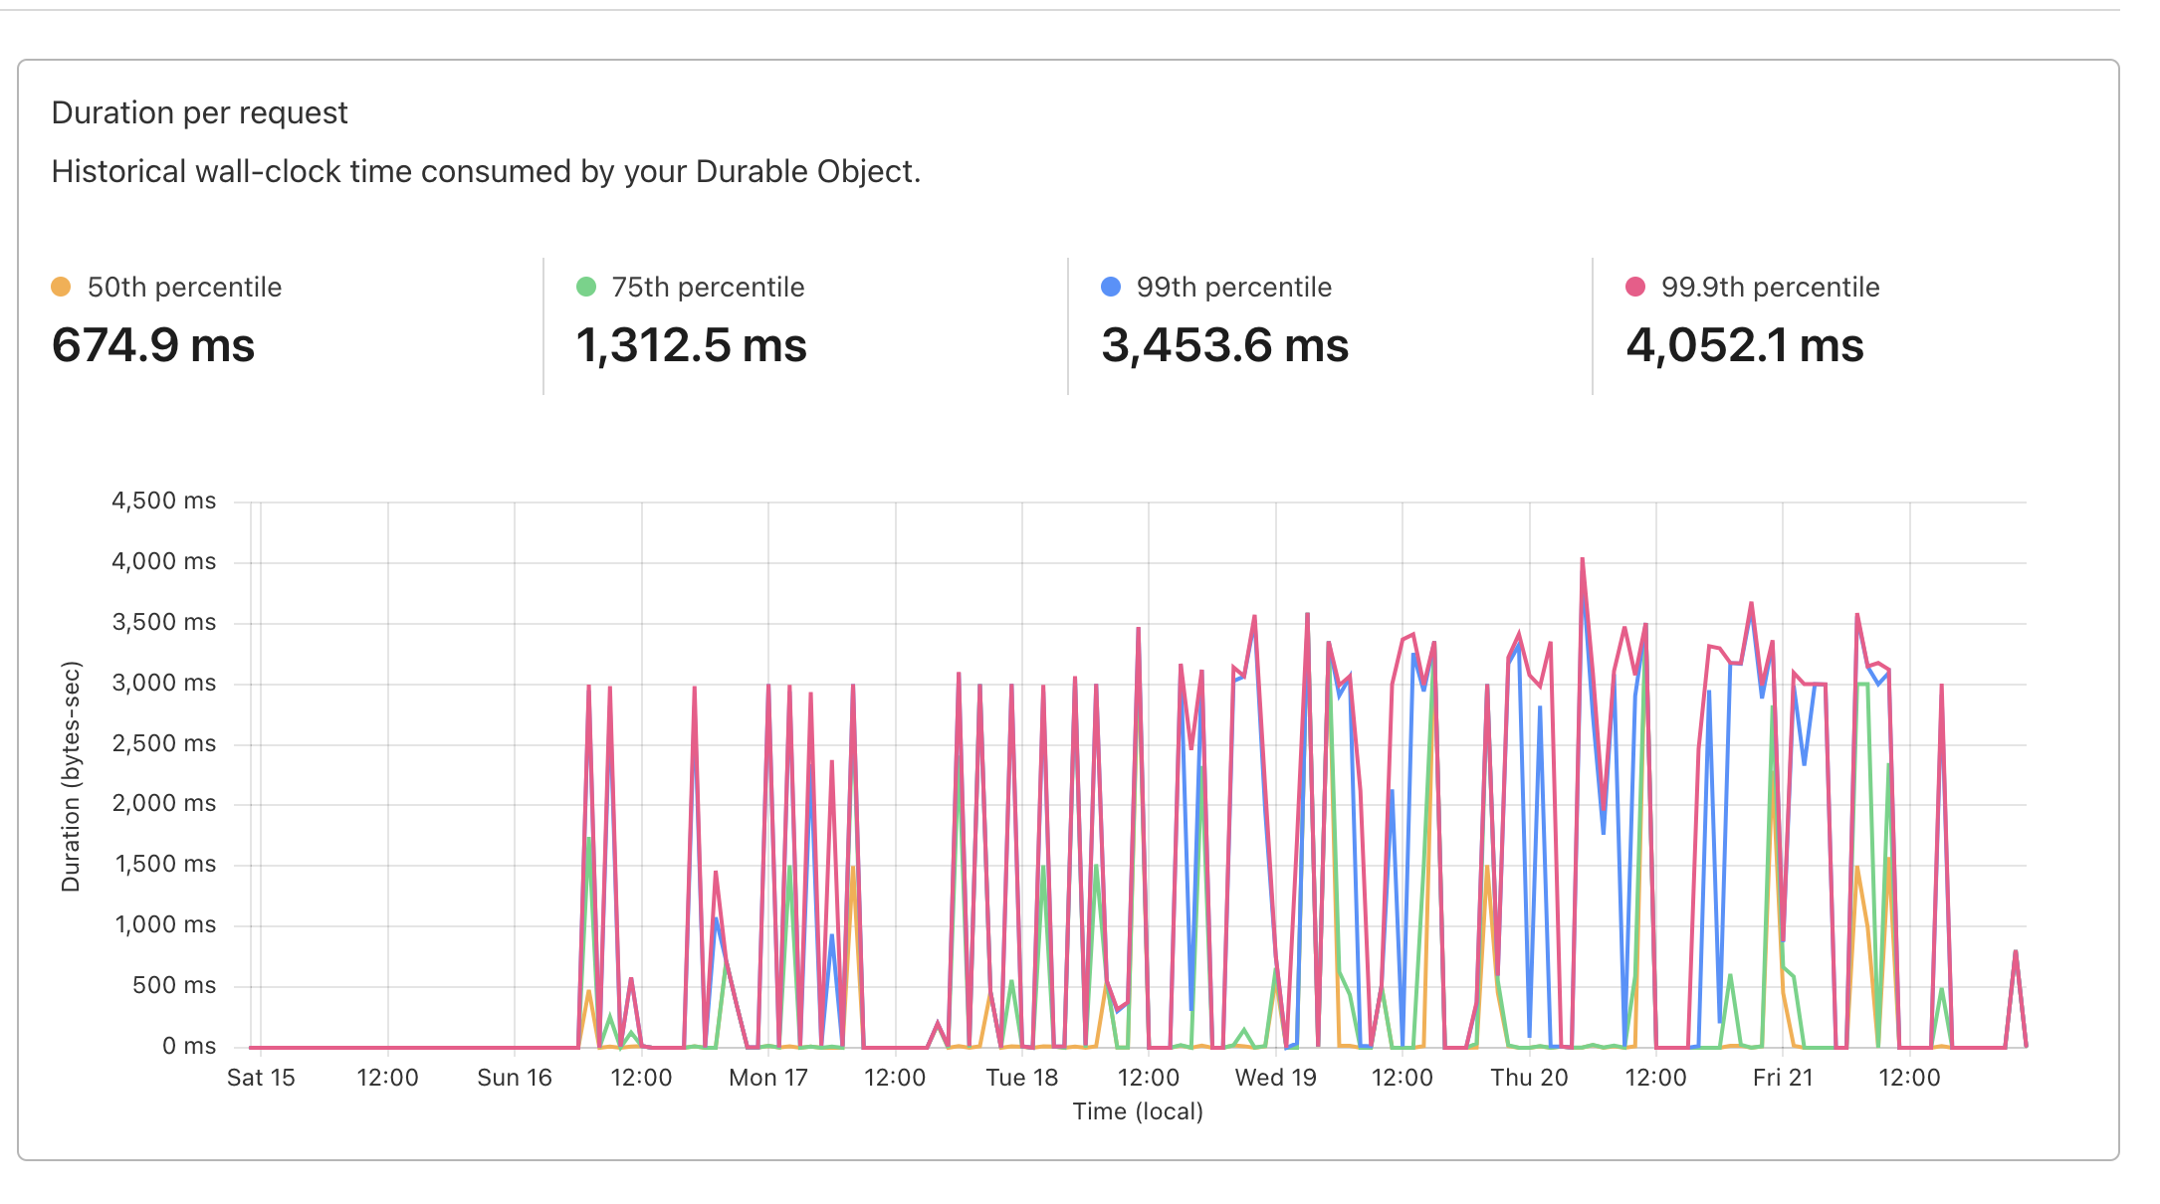Click the Wed 19 label on the time axis

pos(1275,1077)
